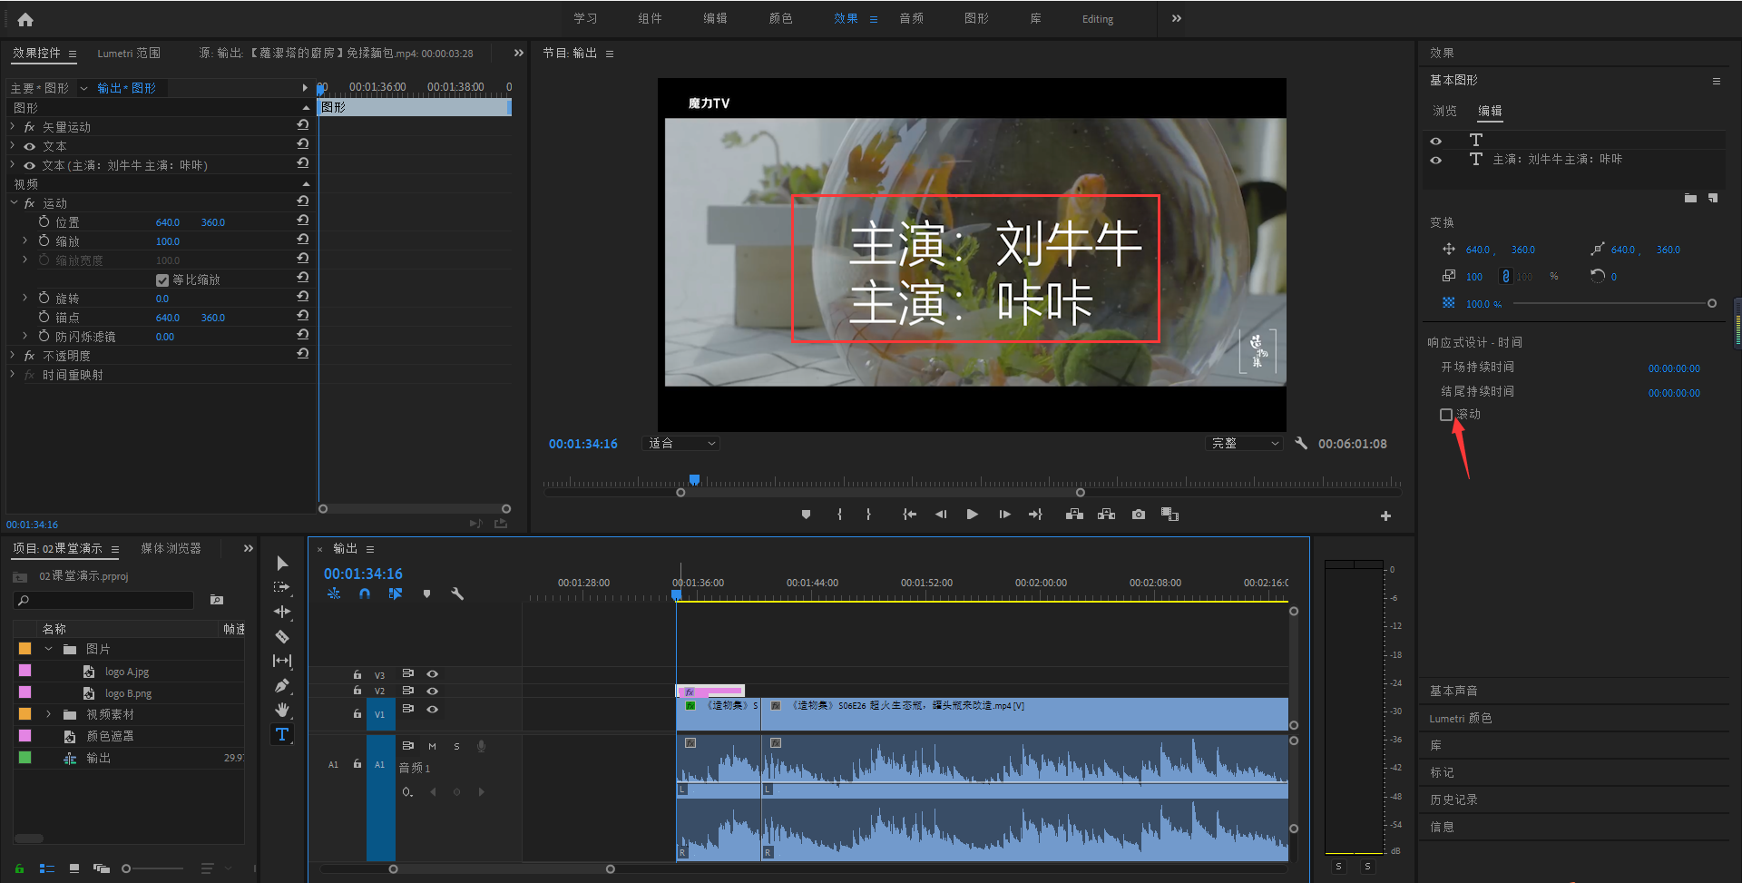
Task: Adjust the opacity slider in 基本图形
Action: (x=1611, y=303)
